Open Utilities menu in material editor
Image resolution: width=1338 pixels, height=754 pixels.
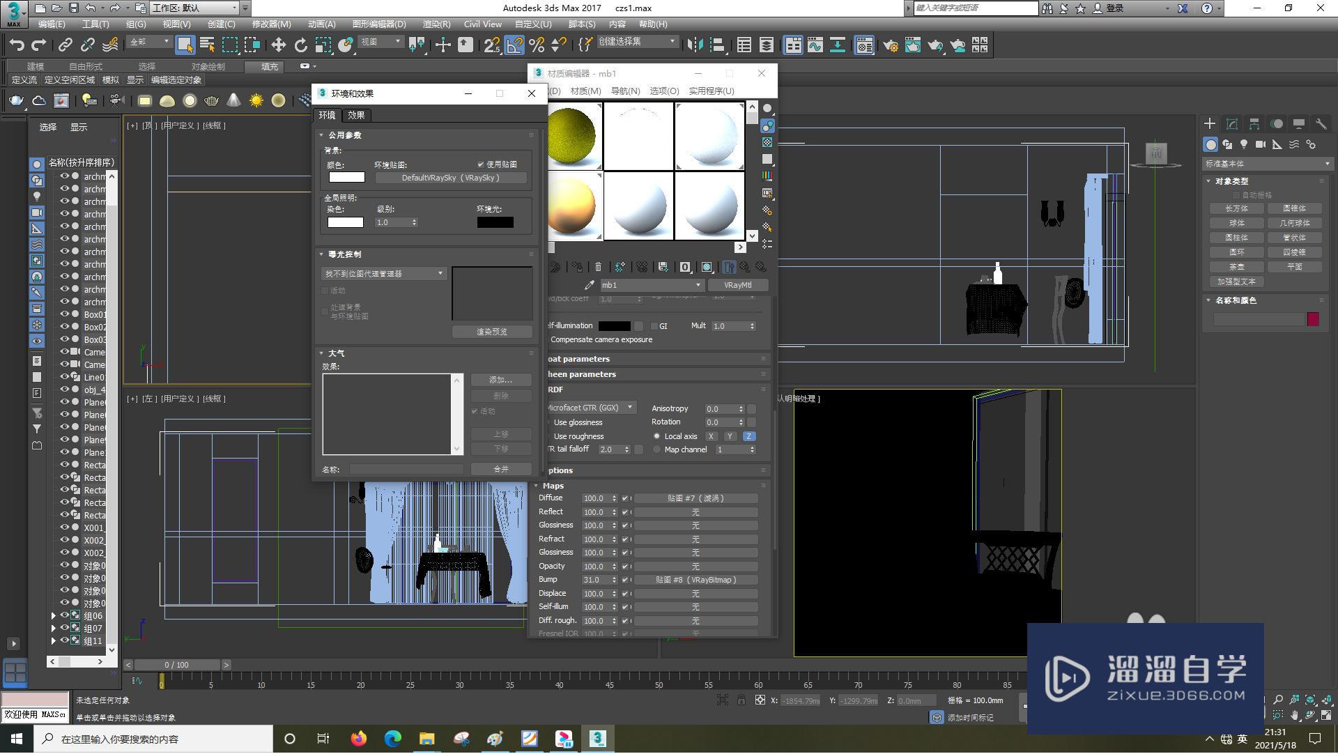[711, 91]
